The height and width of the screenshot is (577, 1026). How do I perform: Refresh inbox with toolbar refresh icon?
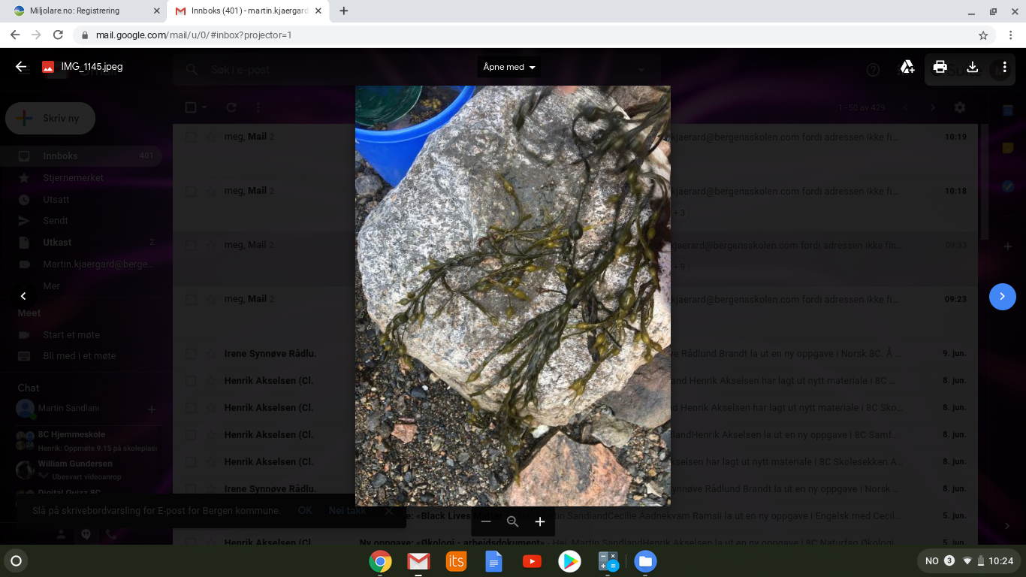point(231,107)
